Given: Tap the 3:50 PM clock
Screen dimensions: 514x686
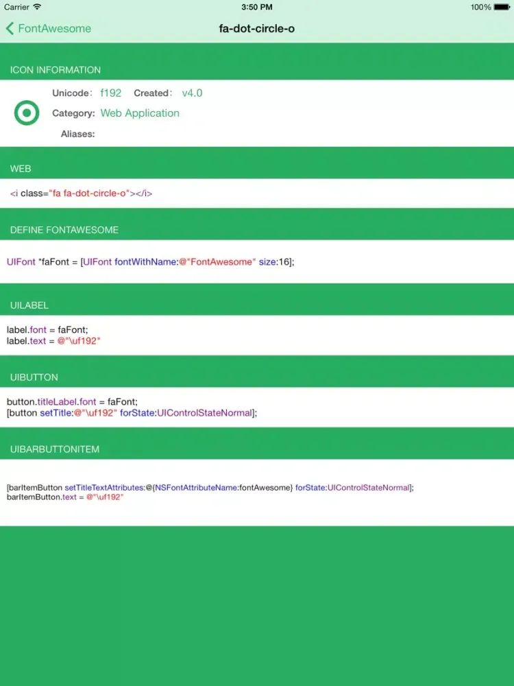Looking at the screenshot, I should 257,7.
